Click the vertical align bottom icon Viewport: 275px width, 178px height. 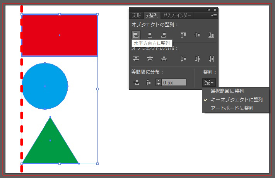pos(211,35)
